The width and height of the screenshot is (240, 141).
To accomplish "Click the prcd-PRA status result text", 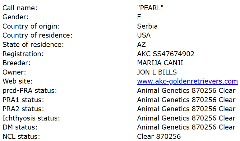I will click(186, 91).
